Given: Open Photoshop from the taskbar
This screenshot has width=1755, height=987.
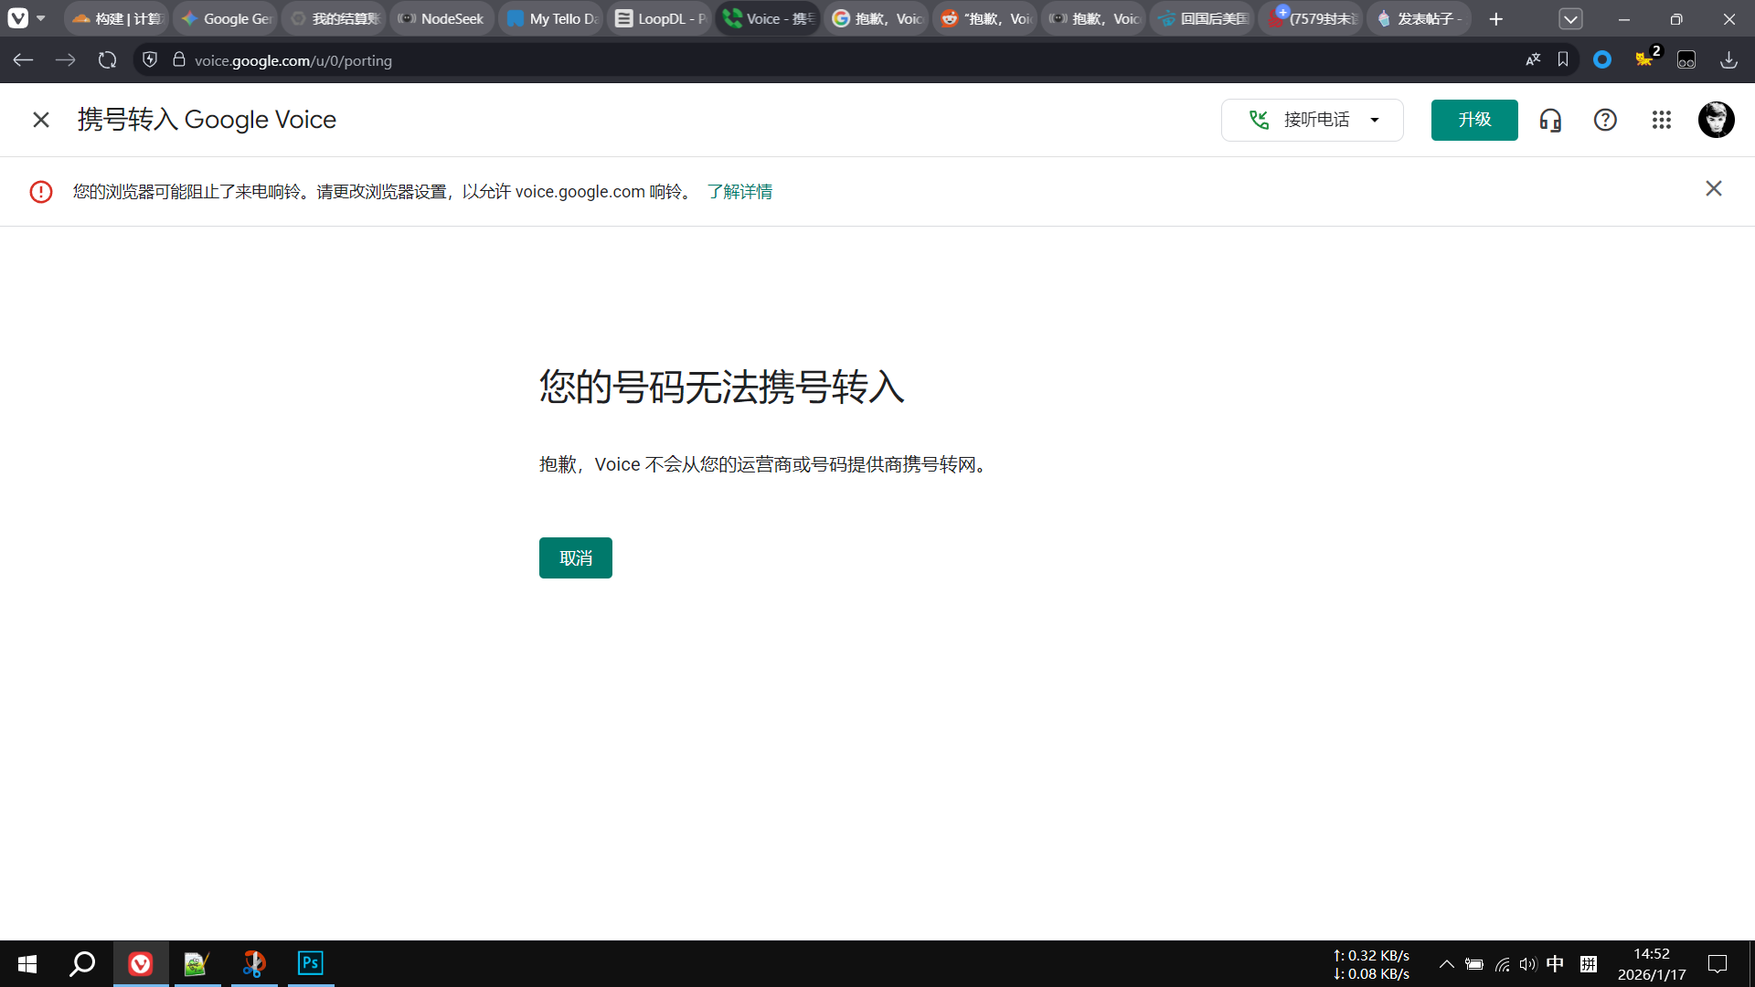Looking at the screenshot, I should pyautogui.click(x=310, y=963).
